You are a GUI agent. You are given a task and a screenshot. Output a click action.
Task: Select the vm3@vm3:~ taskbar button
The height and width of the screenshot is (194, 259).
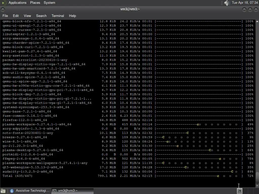point(72,191)
